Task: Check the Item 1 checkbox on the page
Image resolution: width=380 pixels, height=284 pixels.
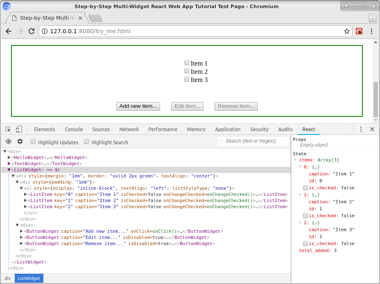Action: click(x=186, y=63)
